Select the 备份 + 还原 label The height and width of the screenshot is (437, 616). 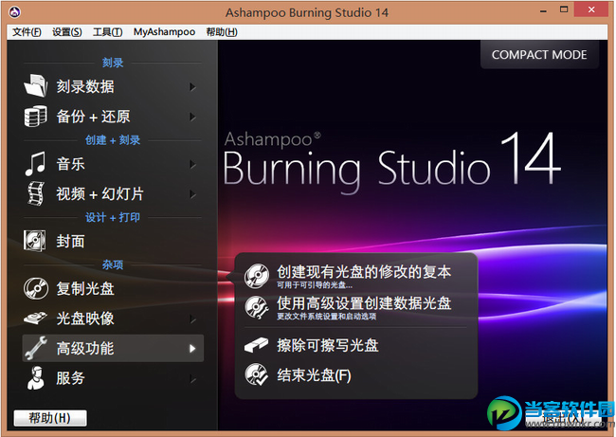pos(93,117)
